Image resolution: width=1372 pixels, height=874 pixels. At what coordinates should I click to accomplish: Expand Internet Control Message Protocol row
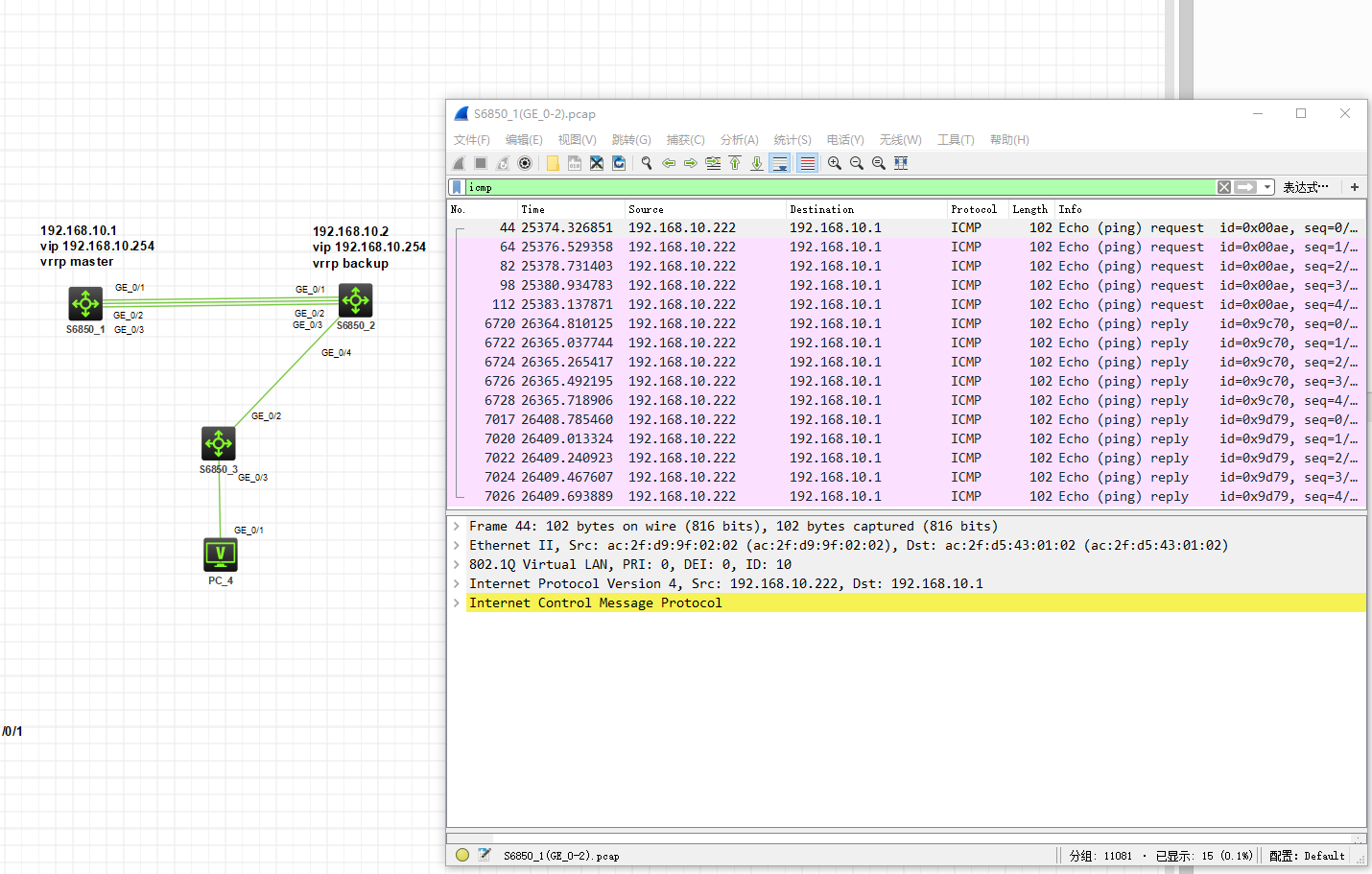pos(457,602)
